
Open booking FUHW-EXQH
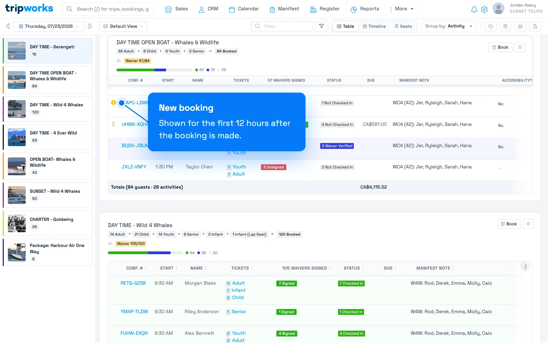[x=134, y=333]
